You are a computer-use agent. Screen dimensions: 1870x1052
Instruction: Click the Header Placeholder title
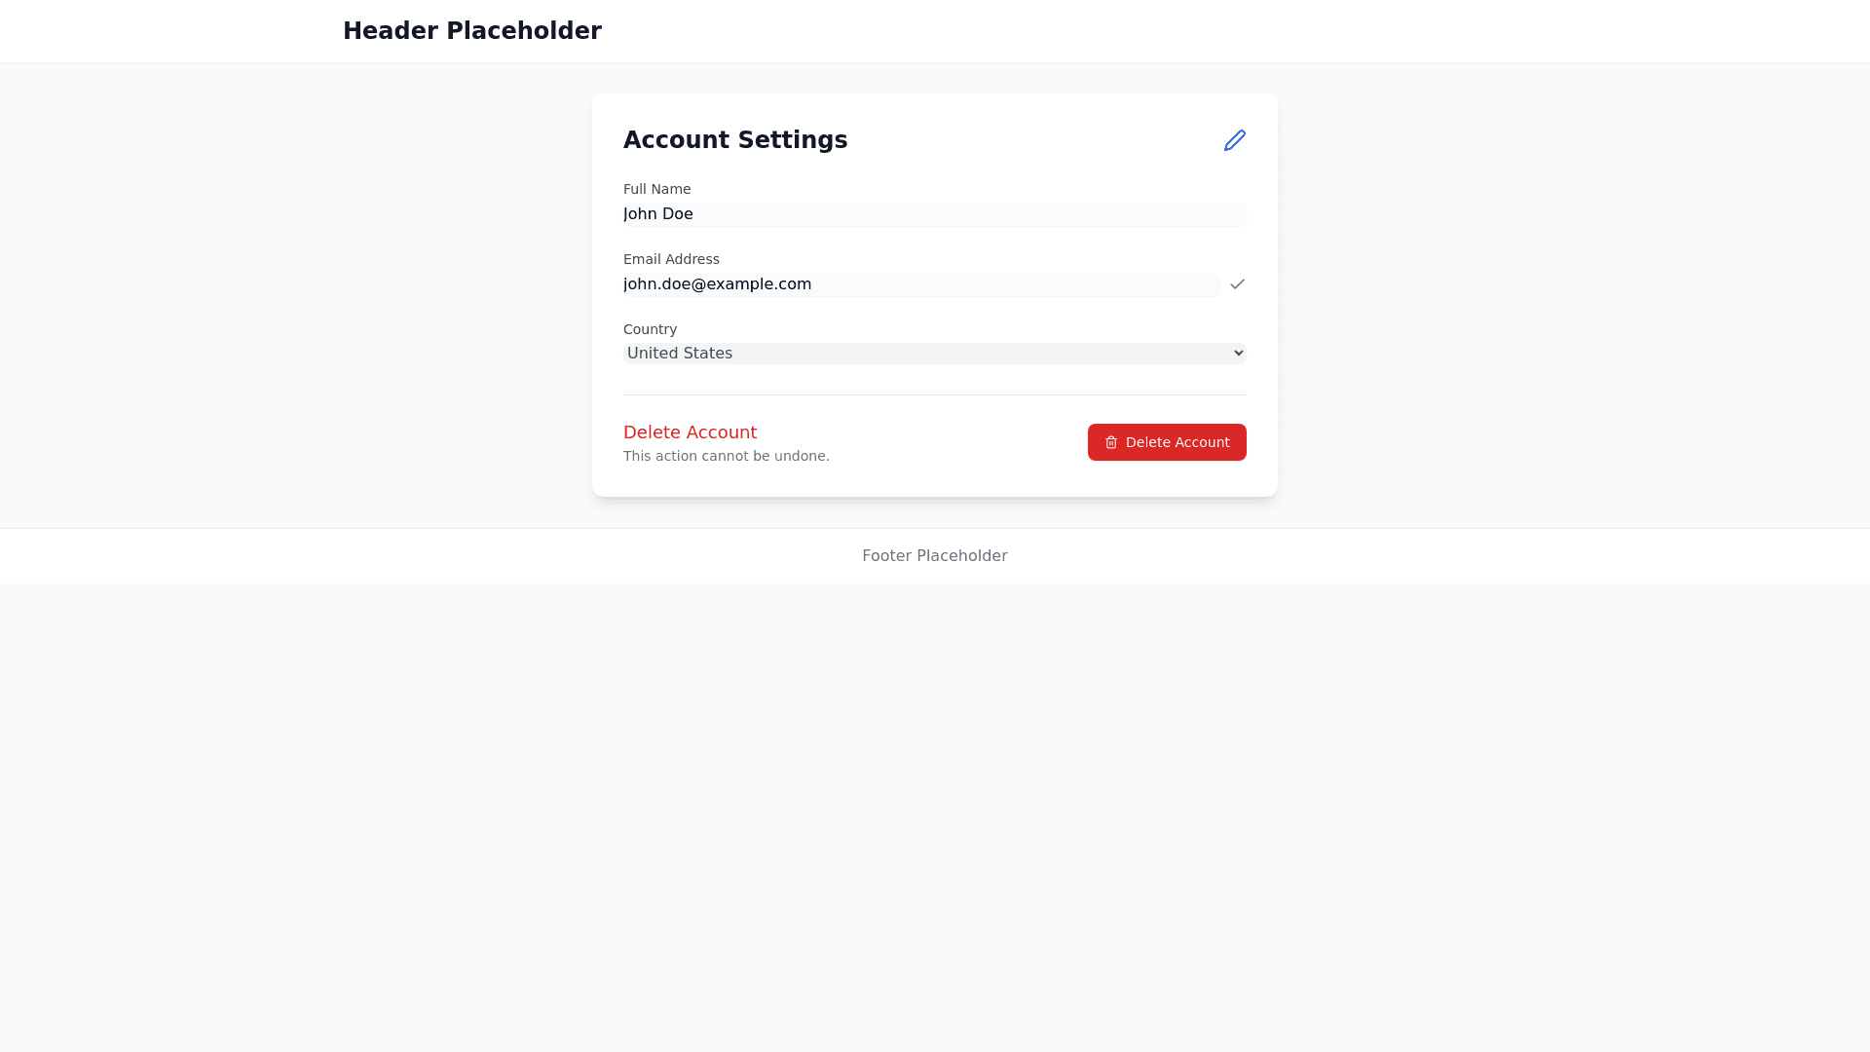[471, 31]
